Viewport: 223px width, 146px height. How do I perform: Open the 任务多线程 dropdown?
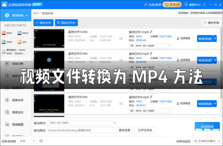click(x=28, y=141)
